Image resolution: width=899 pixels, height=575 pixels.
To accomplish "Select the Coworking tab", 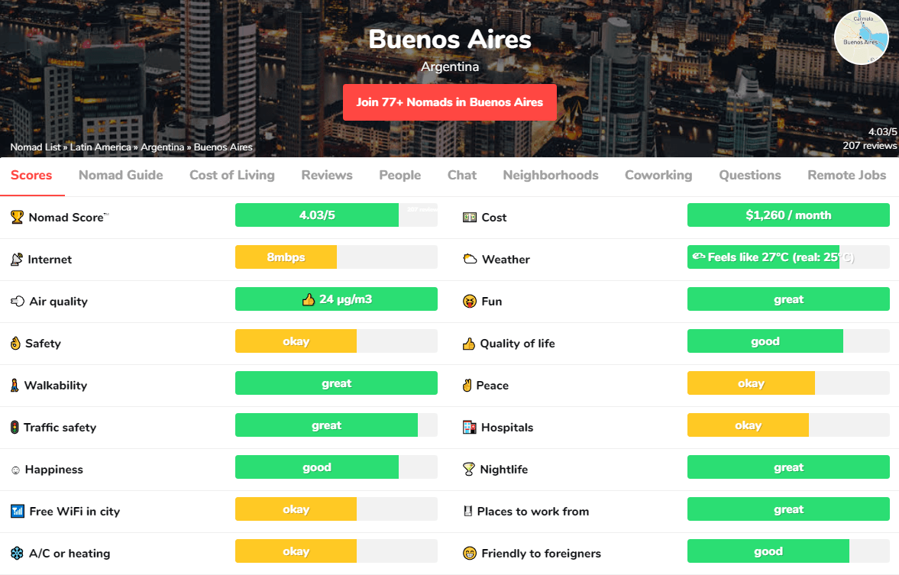I will pyautogui.click(x=658, y=175).
